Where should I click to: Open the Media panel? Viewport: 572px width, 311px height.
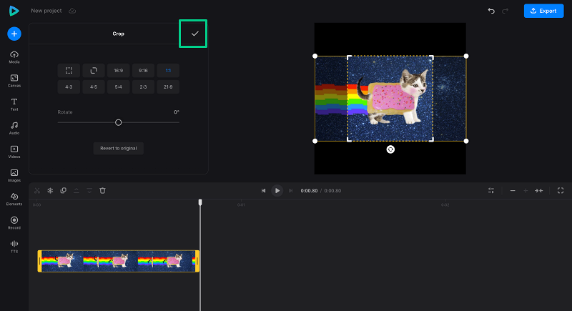point(14,57)
